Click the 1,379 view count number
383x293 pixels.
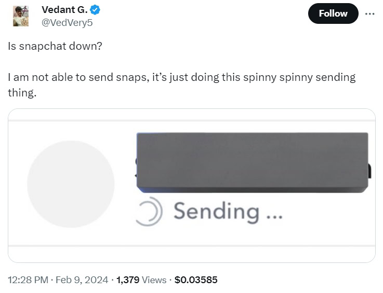[x=128, y=280]
